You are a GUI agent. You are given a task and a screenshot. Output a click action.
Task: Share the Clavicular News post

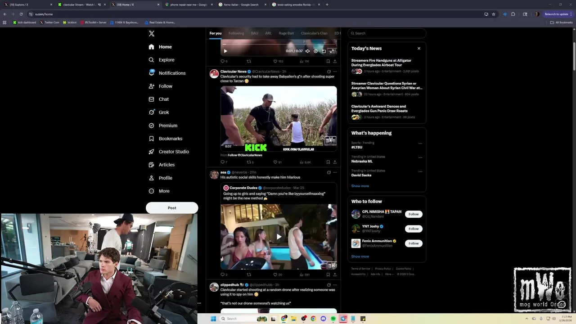pyautogui.click(x=335, y=162)
